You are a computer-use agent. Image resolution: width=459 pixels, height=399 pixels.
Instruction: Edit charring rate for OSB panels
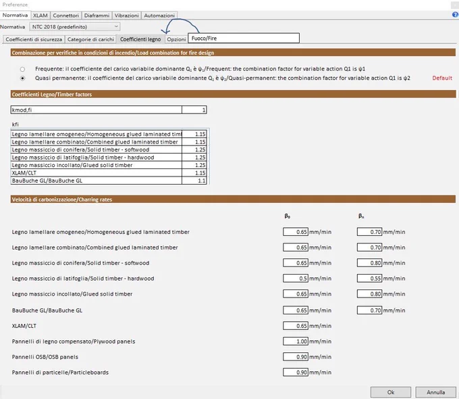(x=296, y=357)
